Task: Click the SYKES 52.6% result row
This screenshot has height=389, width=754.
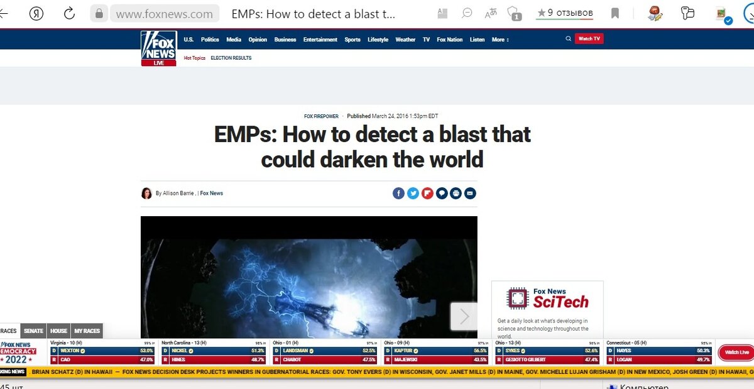Action: [x=547, y=351]
